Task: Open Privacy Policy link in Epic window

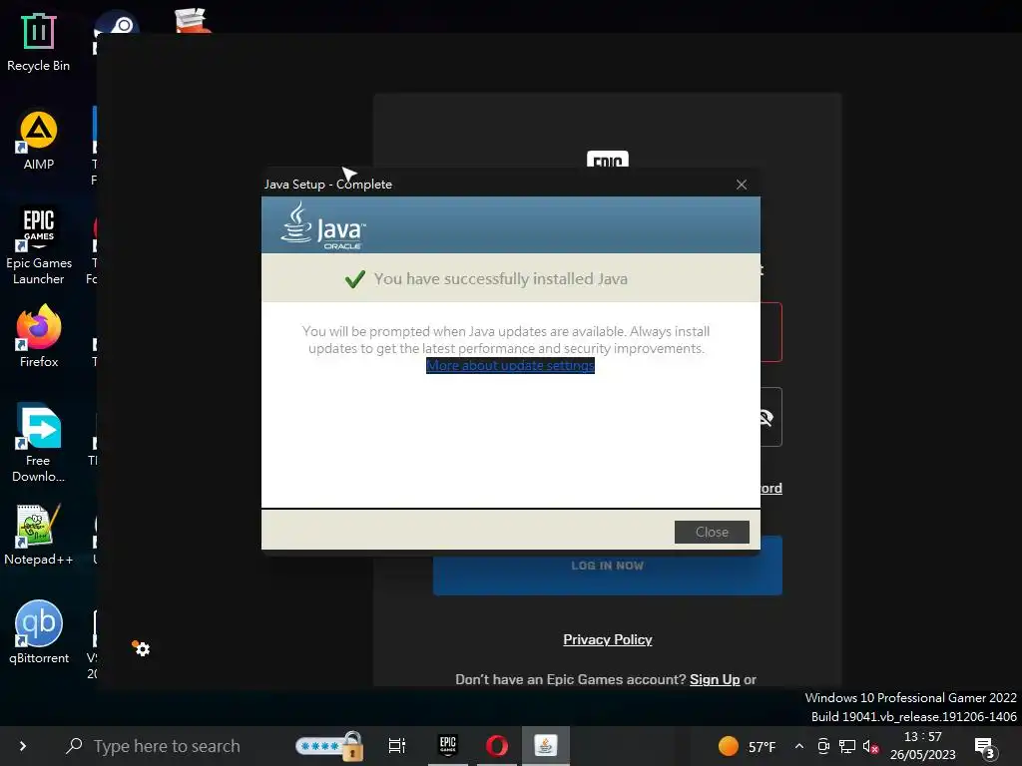Action: (608, 639)
